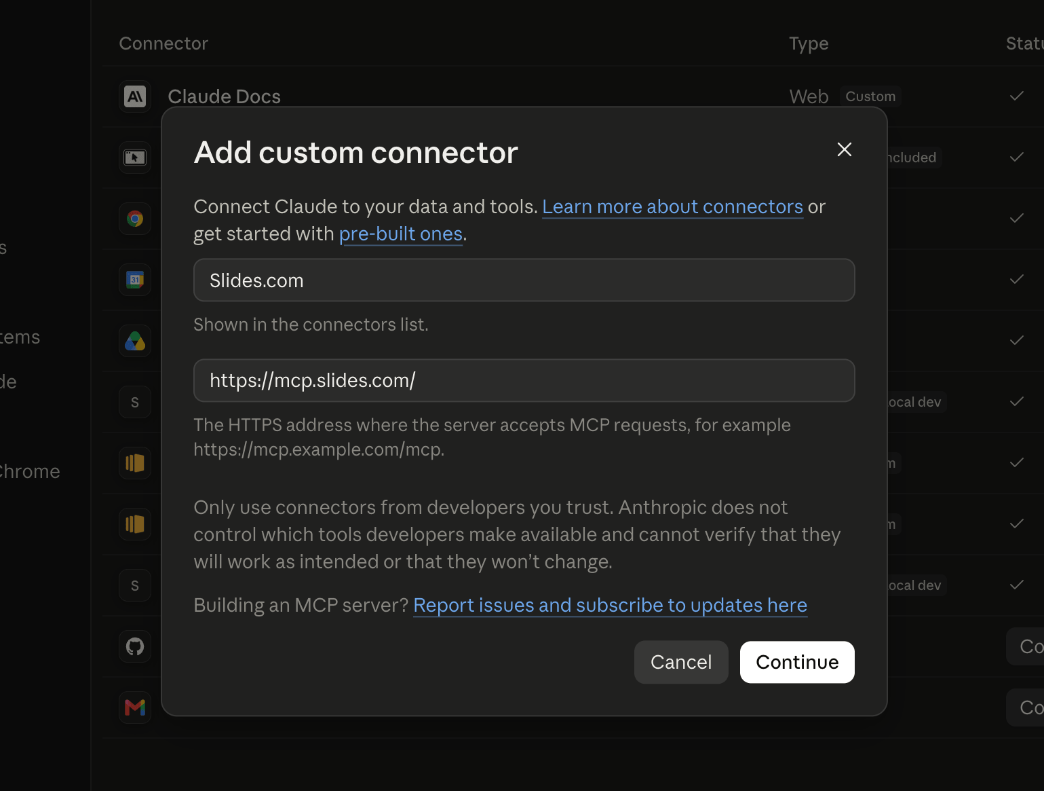Click the Gmail row connect button

point(1026,707)
